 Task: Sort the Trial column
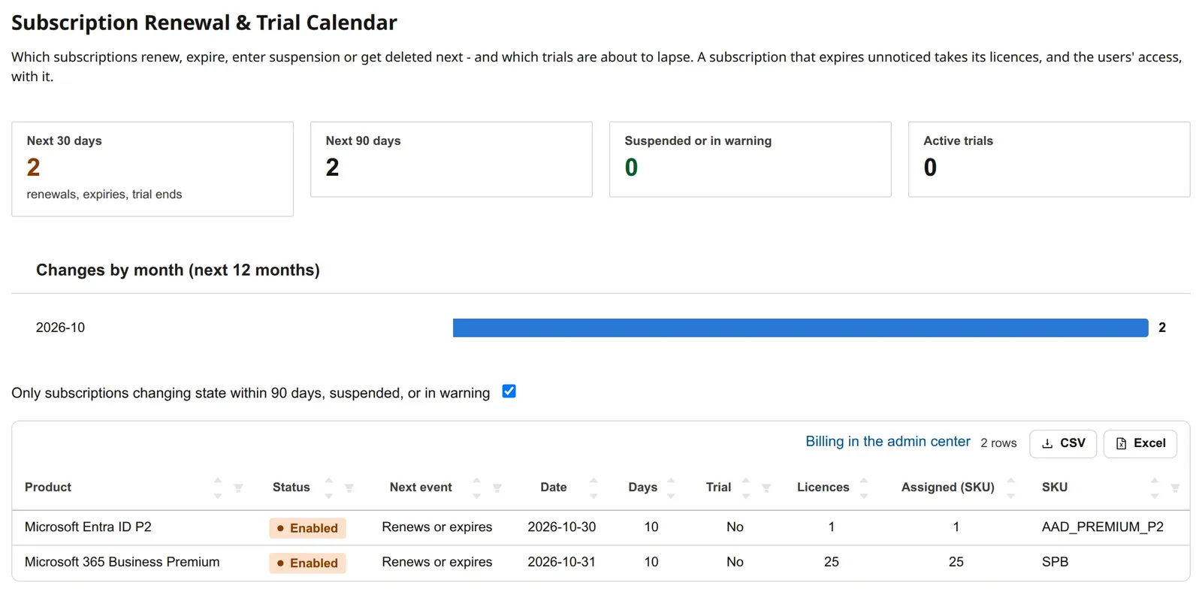pyautogui.click(x=746, y=488)
